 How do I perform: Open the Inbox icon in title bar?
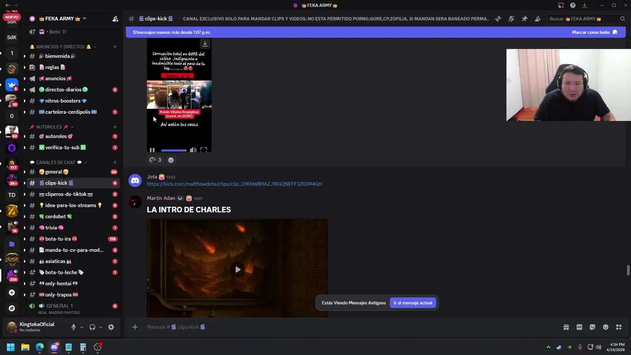pos(561,5)
